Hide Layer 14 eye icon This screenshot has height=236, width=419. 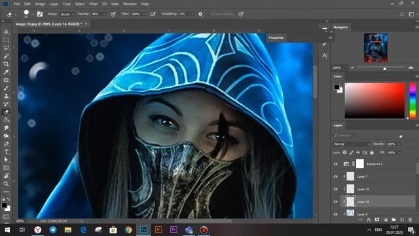(336, 201)
